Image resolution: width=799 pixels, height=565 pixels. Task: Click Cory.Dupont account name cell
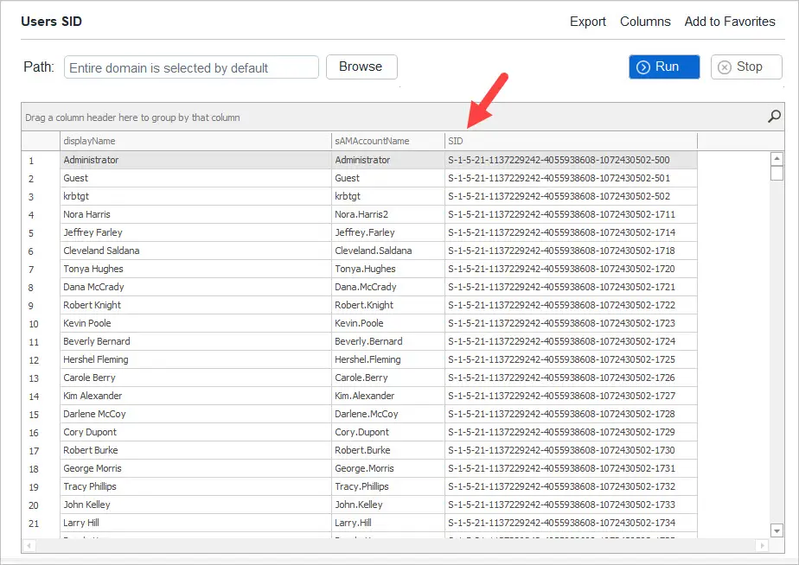[x=387, y=432]
